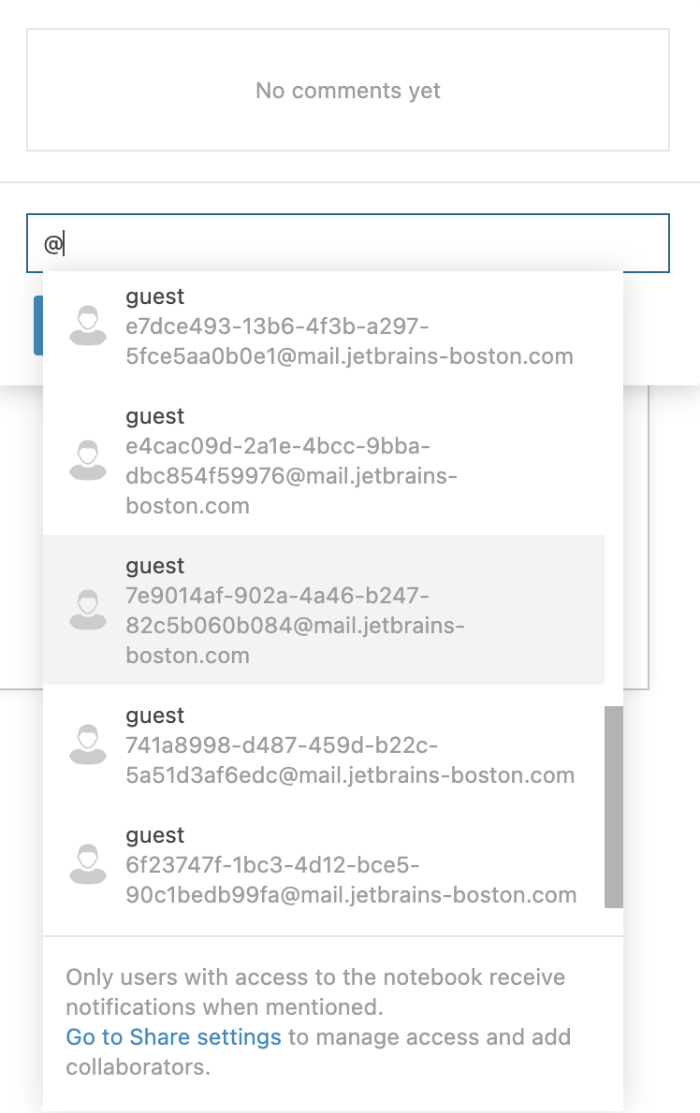
Task: Click the avatar icon for guest 6f23747f
Action: 88,865
